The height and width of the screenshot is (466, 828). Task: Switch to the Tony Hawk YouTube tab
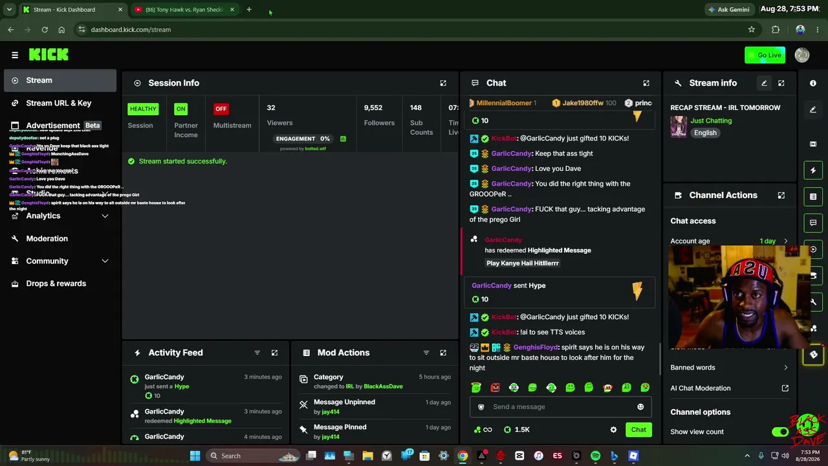pos(184,10)
